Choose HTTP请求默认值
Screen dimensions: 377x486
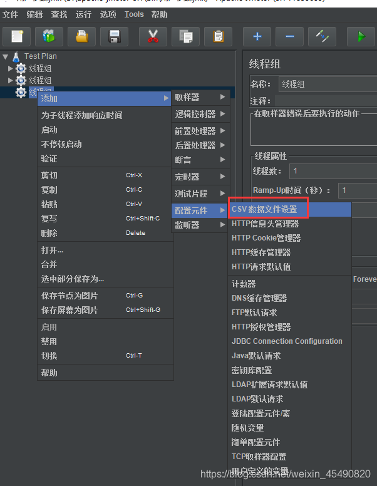click(x=290, y=267)
